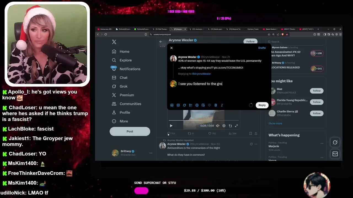Switch to the Opinion Tucker tab

[252, 29]
